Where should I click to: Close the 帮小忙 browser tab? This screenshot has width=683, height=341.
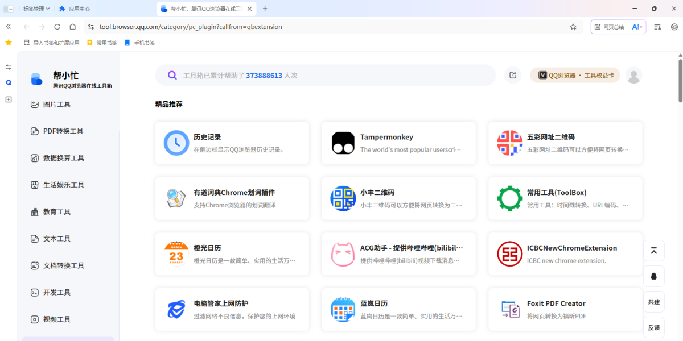(249, 9)
